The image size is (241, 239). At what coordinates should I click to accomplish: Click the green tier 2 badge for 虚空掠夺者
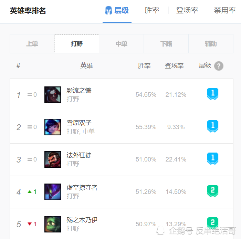tap(213, 191)
